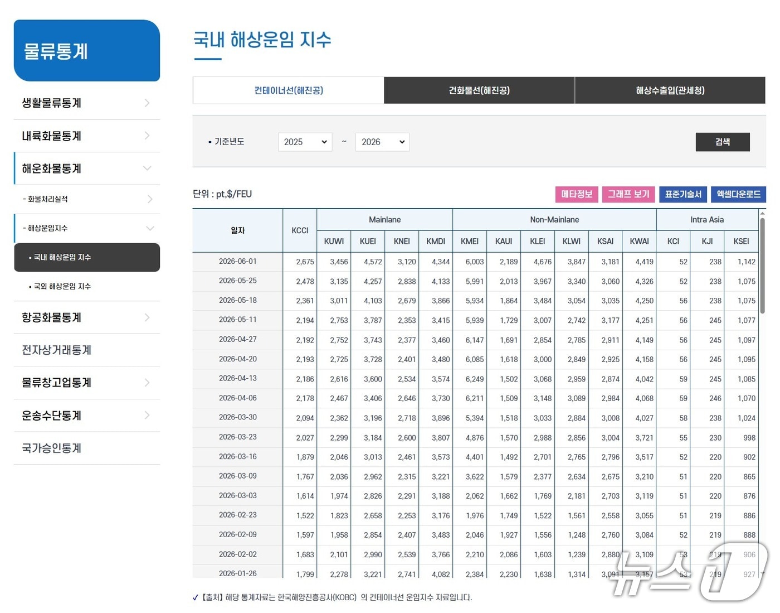Expand the 생활물류통계 menu chevron
This screenshot has width=780, height=613.
point(147,103)
